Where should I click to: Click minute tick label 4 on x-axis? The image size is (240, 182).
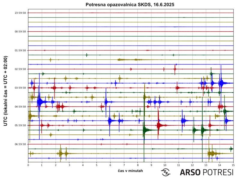pyautogui.click(x=83, y=165)
